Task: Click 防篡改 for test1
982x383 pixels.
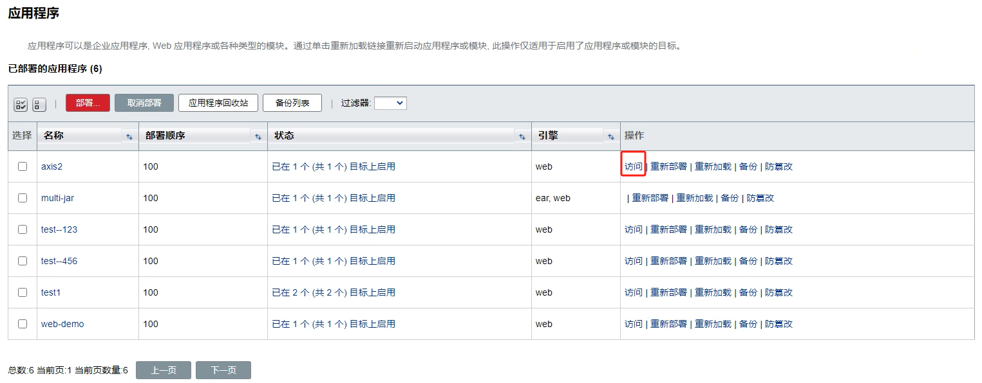Action: click(x=779, y=292)
